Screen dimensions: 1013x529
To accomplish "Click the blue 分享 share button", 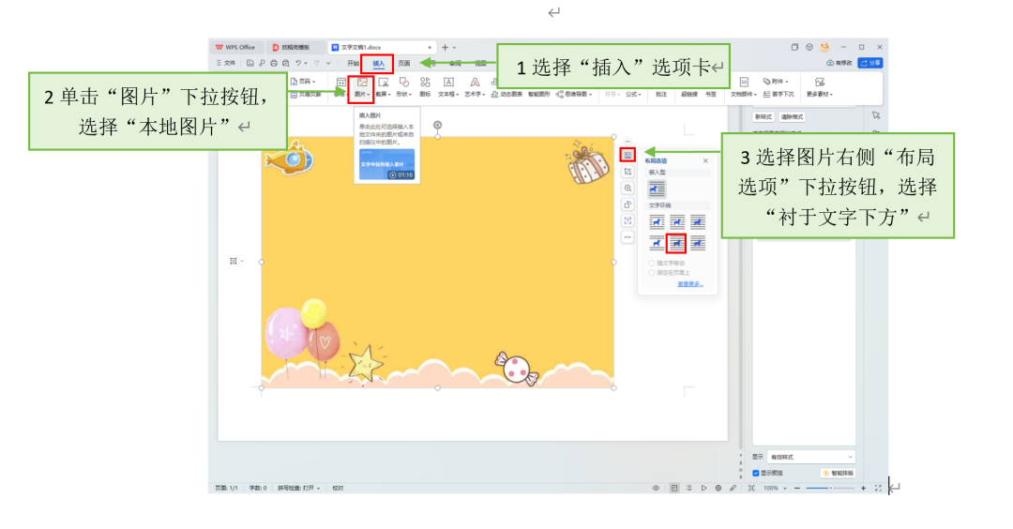I will (x=870, y=63).
